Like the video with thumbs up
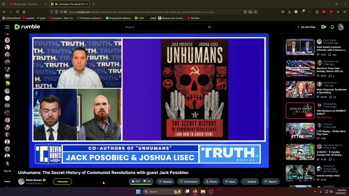Viewport: 349px width, 196px height. 136,181
